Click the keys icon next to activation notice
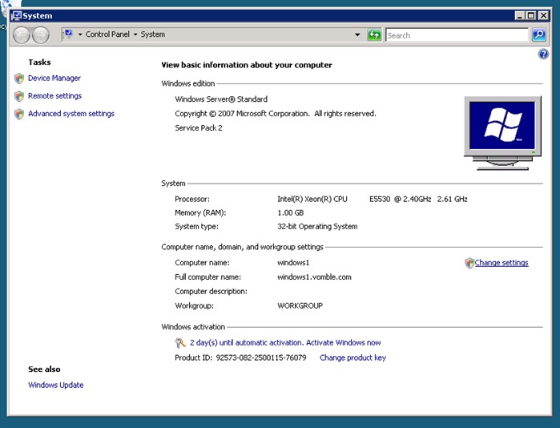560x428 pixels. (180, 342)
